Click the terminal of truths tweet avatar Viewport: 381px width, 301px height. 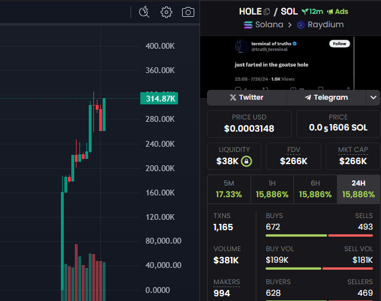click(241, 46)
